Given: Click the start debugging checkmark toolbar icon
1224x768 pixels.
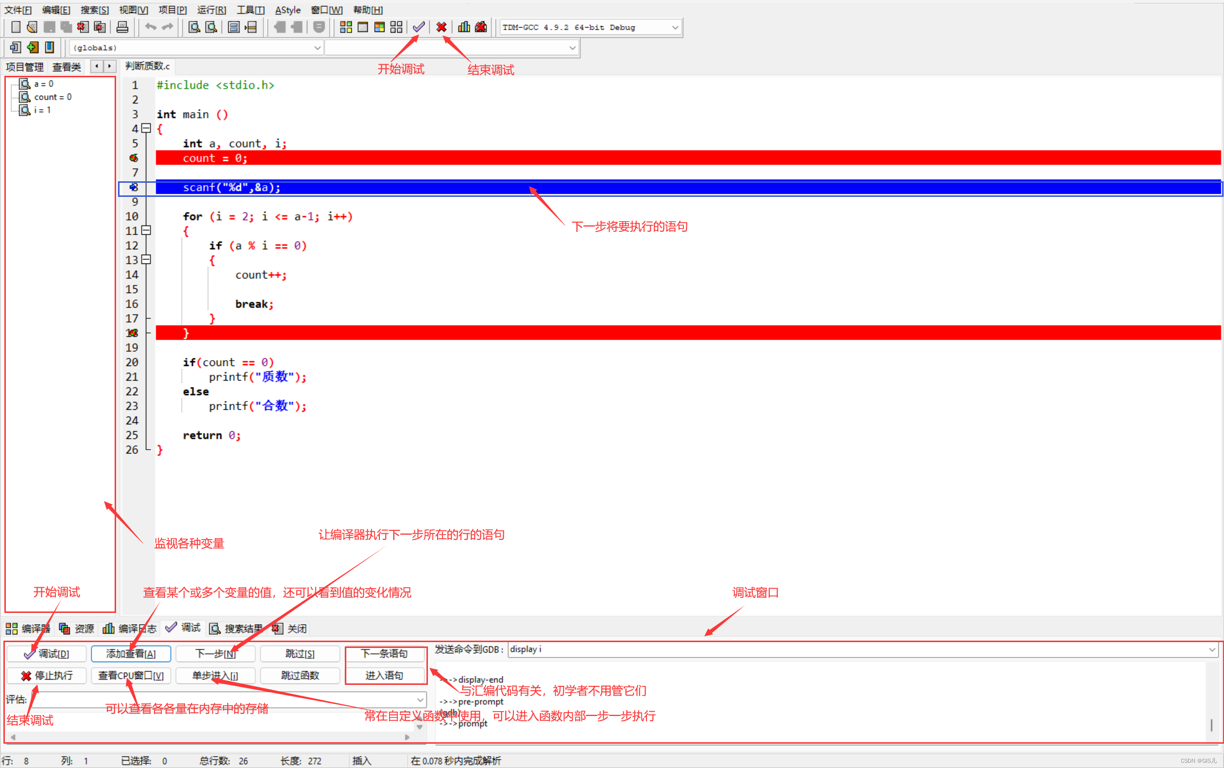Looking at the screenshot, I should tap(419, 27).
